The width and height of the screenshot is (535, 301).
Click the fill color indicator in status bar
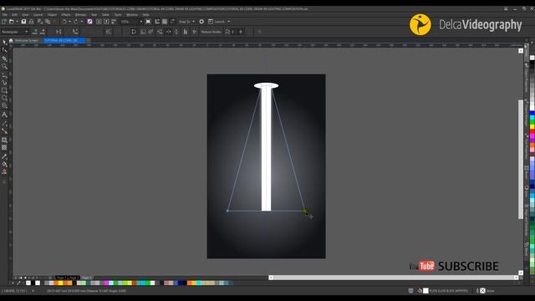(425, 291)
